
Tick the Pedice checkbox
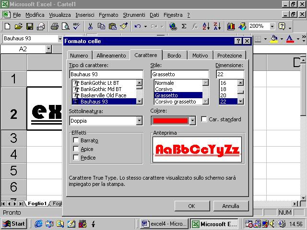click(x=76, y=158)
